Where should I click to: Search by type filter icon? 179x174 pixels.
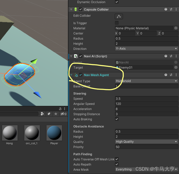pyautogui.click(x=42, y=114)
